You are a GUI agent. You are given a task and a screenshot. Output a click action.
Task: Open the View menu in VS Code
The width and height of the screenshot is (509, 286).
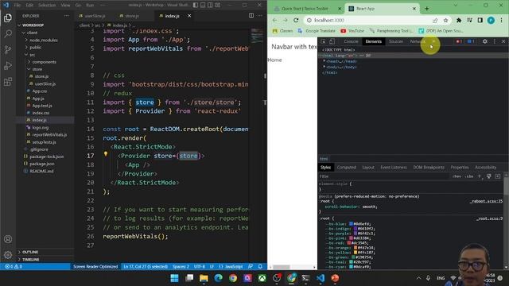click(65, 6)
